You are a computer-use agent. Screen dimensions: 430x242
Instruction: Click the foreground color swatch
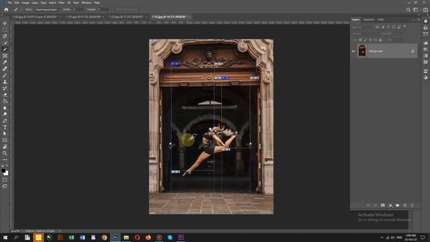coord(3,171)
